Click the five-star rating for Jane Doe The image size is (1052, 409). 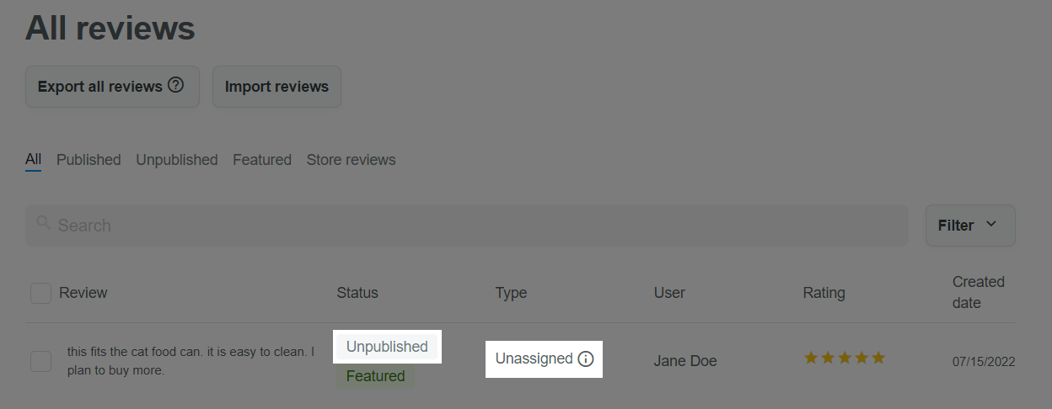click(x=844, y=359)
